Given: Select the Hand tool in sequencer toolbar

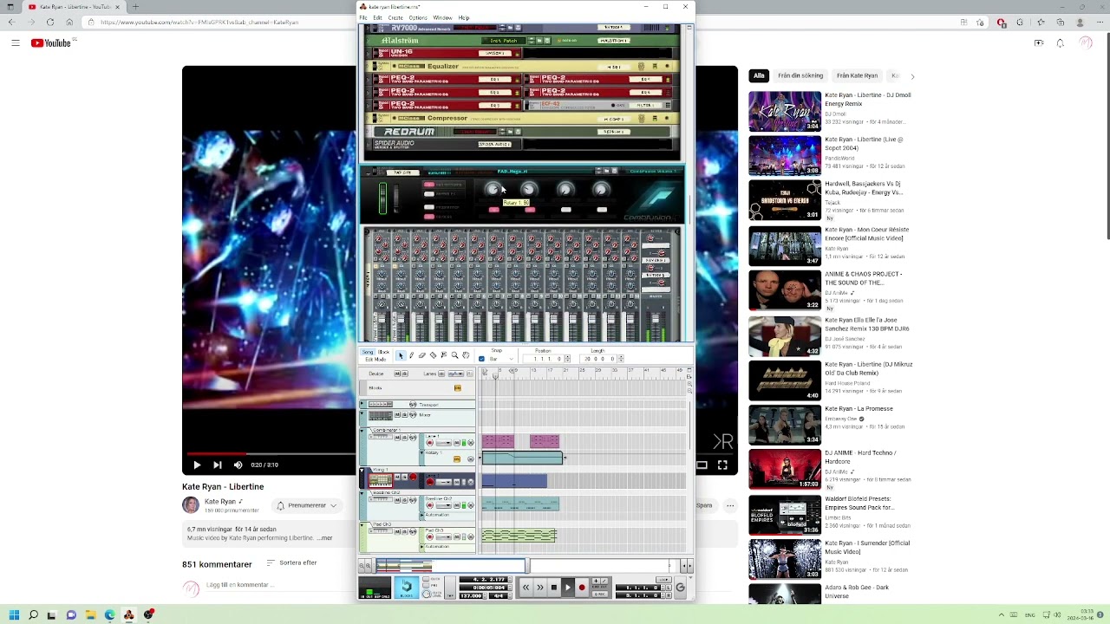Looking at the screenshot, I should pyautogui.click(x=466, y=355).
